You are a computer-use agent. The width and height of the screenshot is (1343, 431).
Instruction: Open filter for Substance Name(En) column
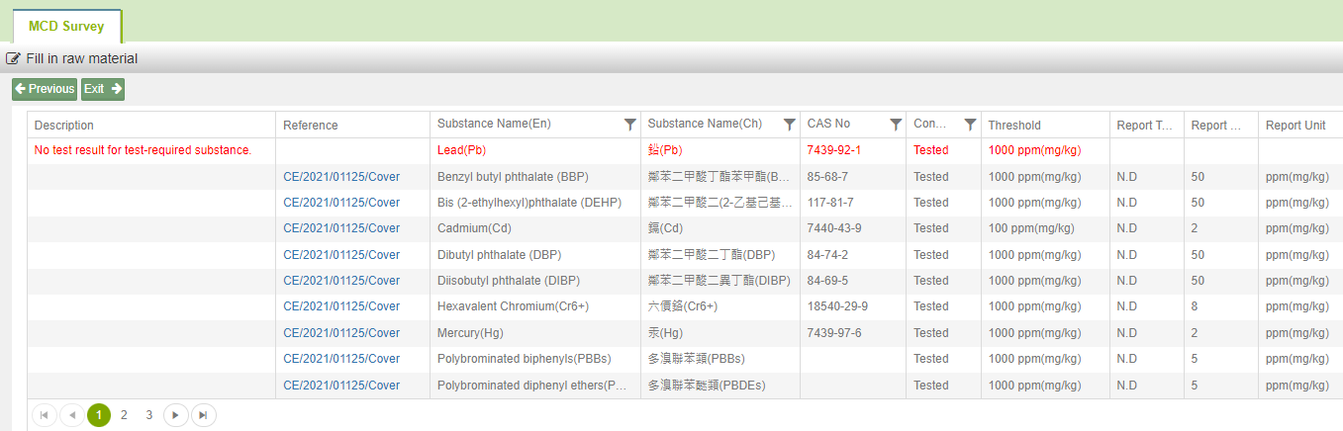pyautogui.click(x=629, y=125)
